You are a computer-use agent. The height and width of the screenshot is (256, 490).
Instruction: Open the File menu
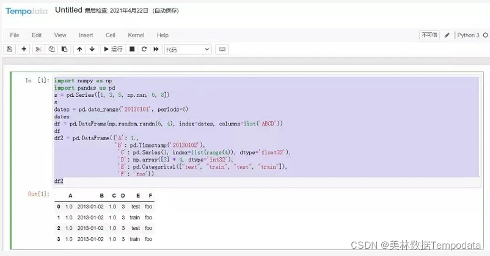click(15, 35)
